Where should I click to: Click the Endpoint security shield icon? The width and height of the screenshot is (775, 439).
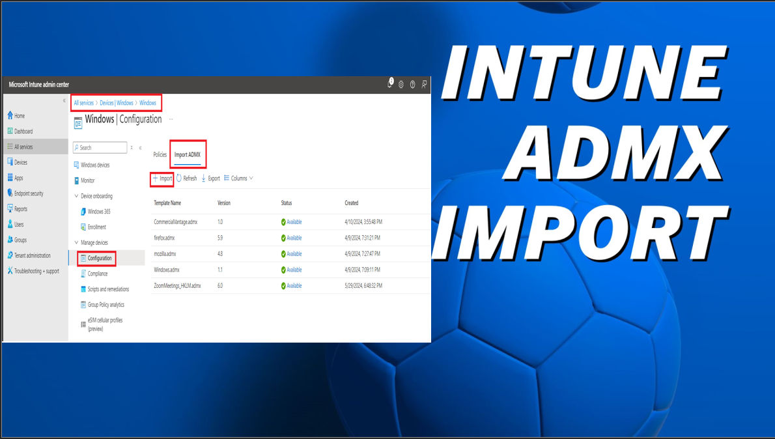point(10,193)
